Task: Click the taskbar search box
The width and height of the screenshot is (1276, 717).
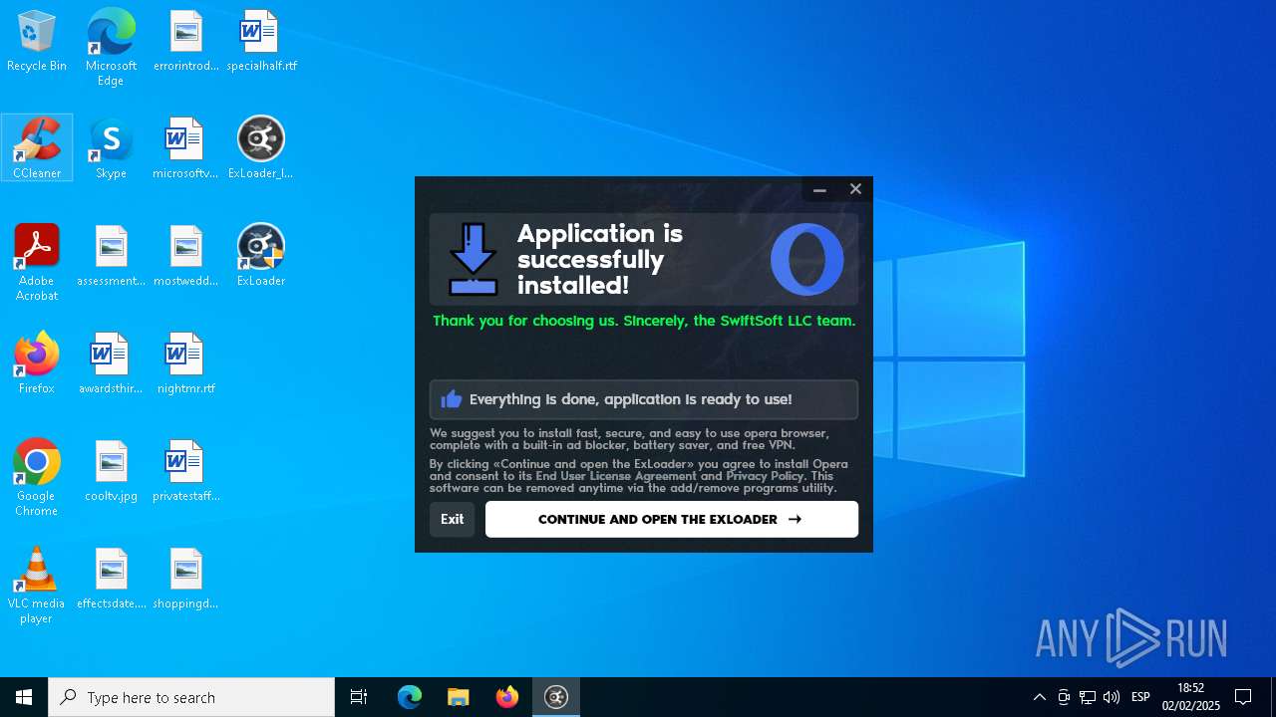Action: (191, 697)
